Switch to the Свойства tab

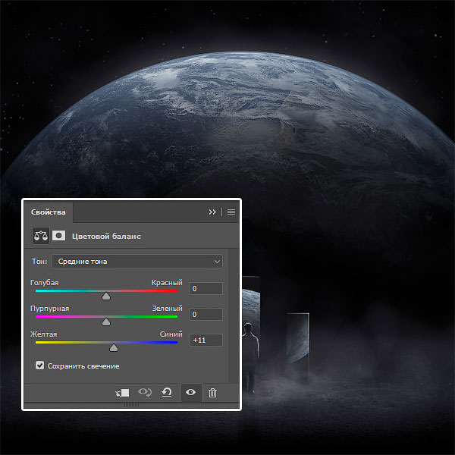tap(49, 212)
